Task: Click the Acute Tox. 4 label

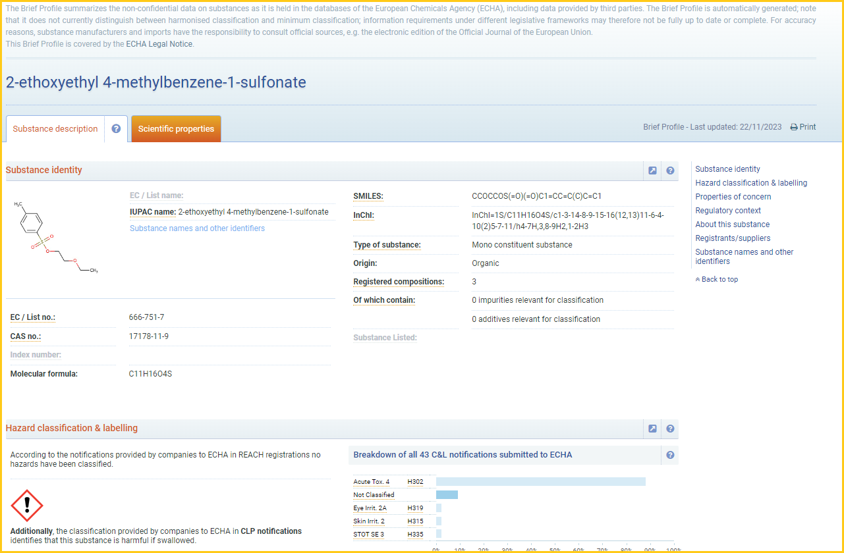Action: pyautogui.click(x=371, y=482)
